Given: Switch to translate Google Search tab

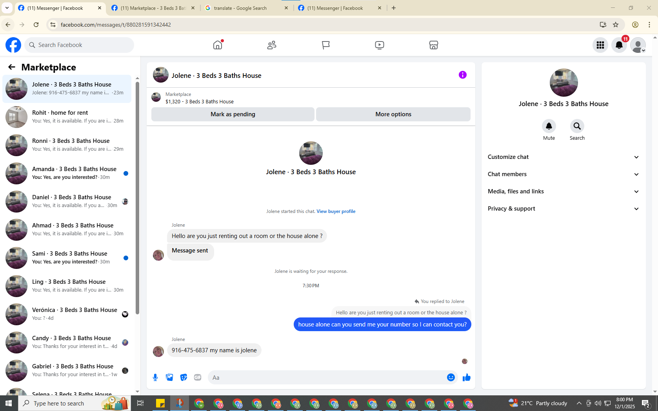Looking at the screenshot, I should point(247,8).
